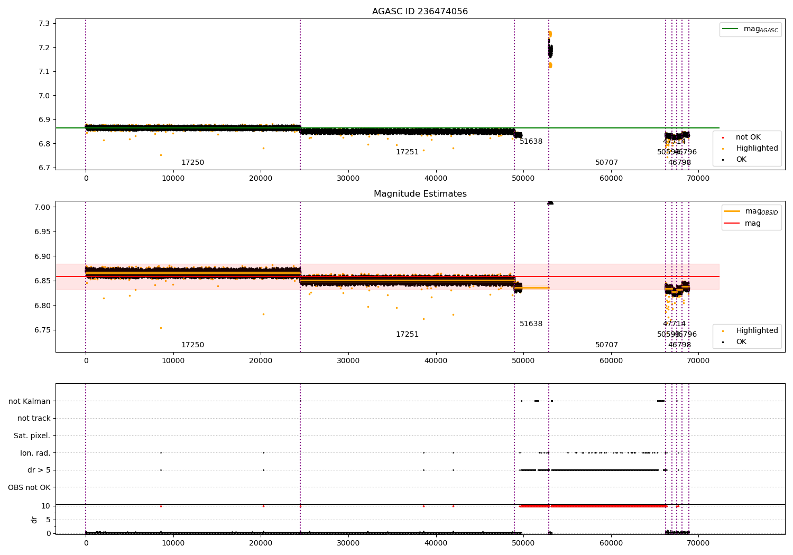Image resolution: width=793 pixels, height=555 pixels.
Task: Click the "not track" row label
Action: [x=34, y=419]
